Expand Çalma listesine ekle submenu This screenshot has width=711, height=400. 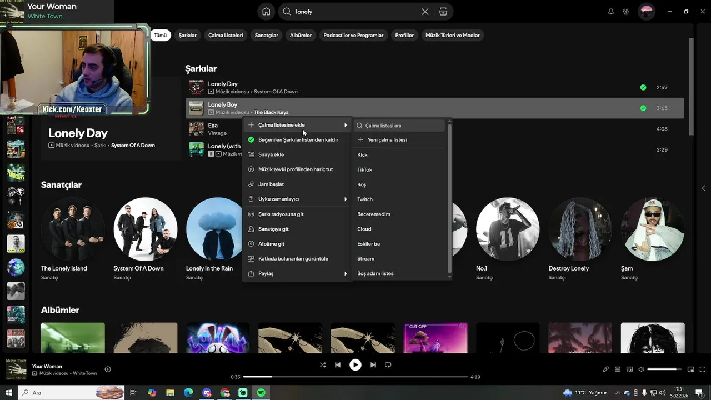coord(297,125)
